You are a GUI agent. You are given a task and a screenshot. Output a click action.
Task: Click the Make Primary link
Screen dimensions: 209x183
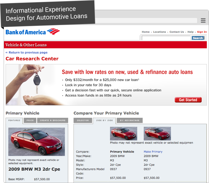153,152
